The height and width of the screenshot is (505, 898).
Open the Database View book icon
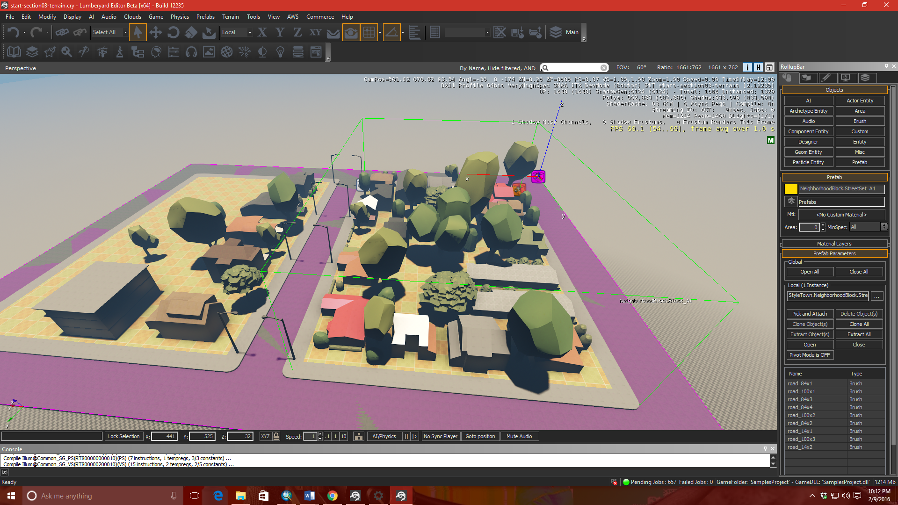[x=14, y=52]
